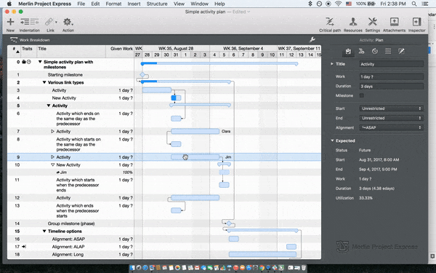Collapse Simple activity plan with milestones group
Screen dimensions: 436x273
point(40,62)
